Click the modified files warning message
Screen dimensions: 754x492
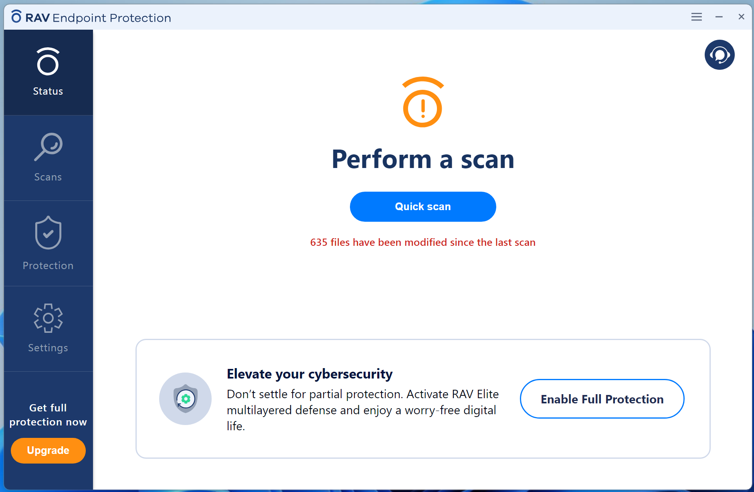pyautogui.click(x=423, y=242)
